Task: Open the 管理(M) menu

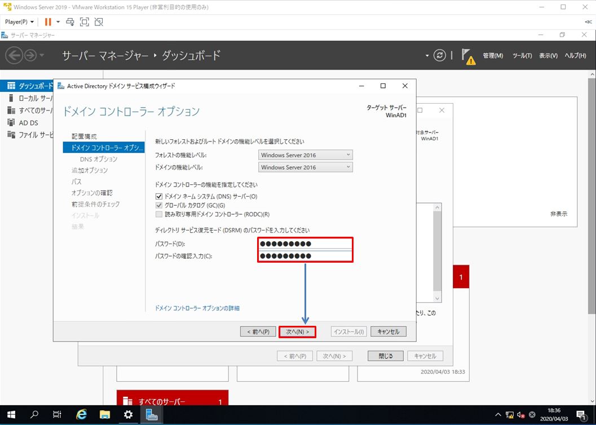Action: [493, 56]
